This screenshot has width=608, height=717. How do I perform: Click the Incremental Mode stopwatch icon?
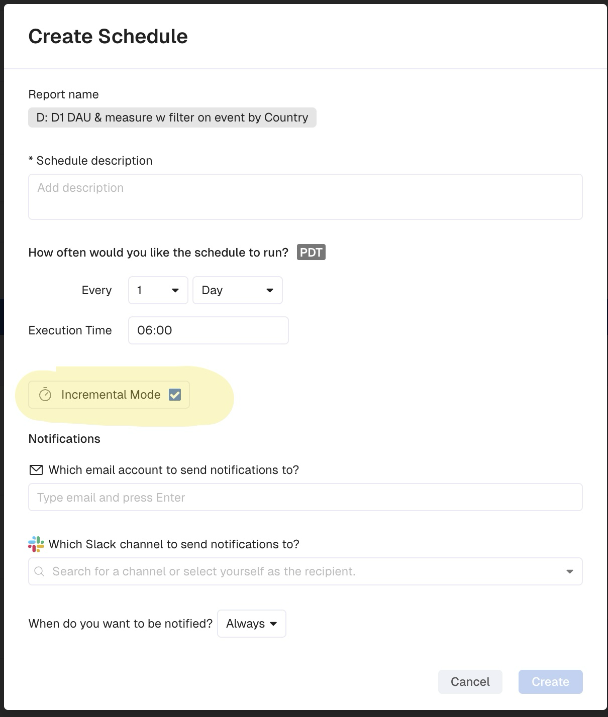point(45,395)
